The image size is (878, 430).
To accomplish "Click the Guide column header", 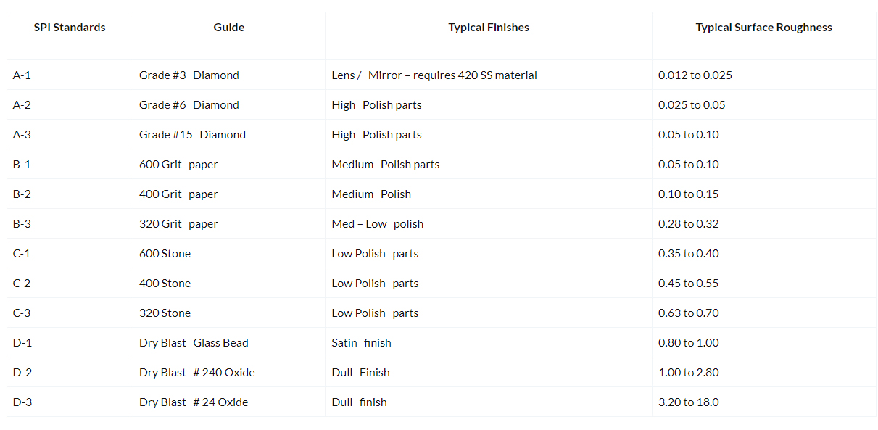I will (x=228, y=28).
